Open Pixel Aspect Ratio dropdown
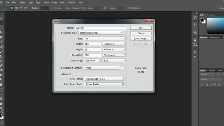 click(104, 84)
